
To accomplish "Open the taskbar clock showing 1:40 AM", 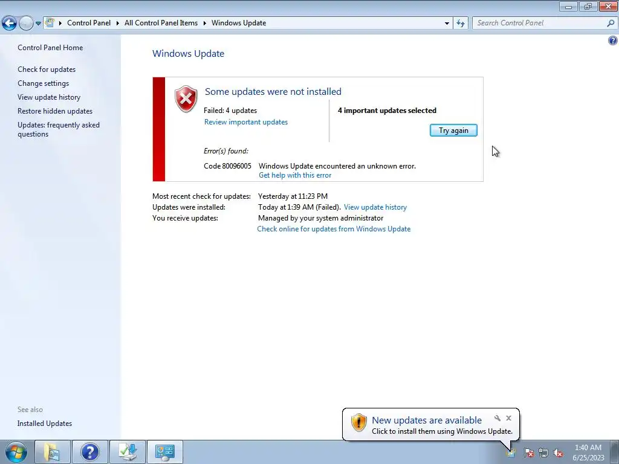I will tap(588, 453).
